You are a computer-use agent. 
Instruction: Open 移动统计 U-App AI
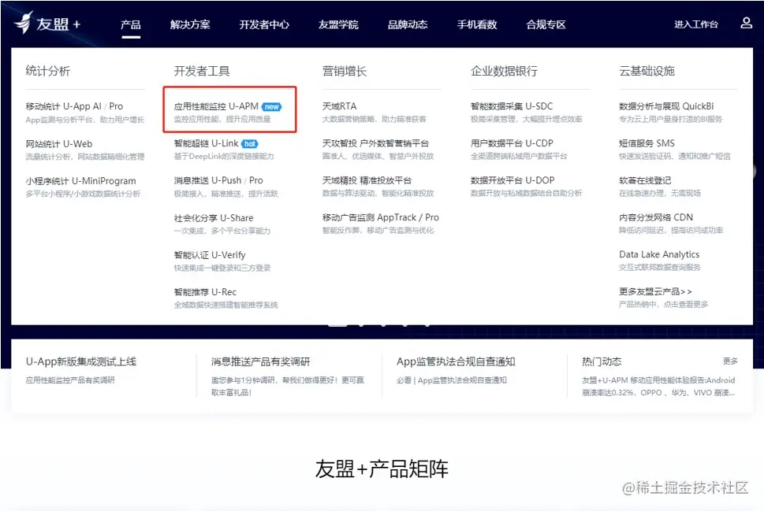pos(63,106)
